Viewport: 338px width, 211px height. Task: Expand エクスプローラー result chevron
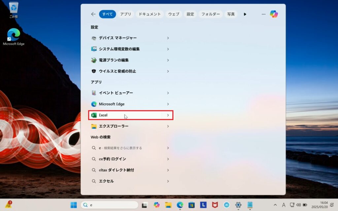click(x=168, y=126)
